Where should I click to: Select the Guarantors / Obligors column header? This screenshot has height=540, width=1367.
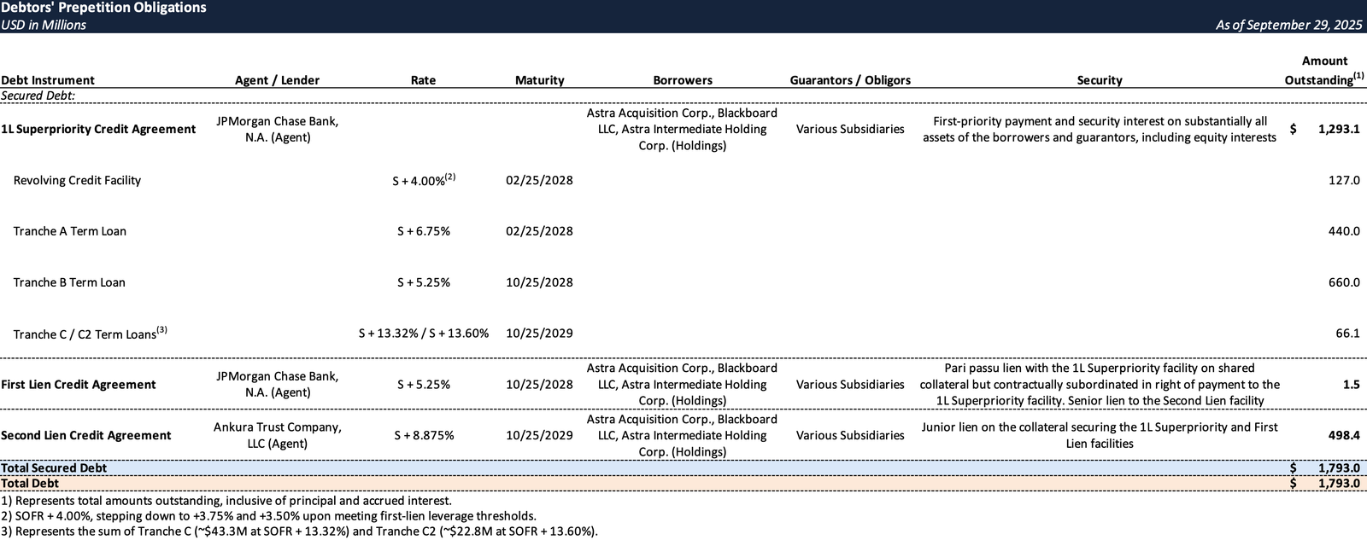click(x=849, y=80)
